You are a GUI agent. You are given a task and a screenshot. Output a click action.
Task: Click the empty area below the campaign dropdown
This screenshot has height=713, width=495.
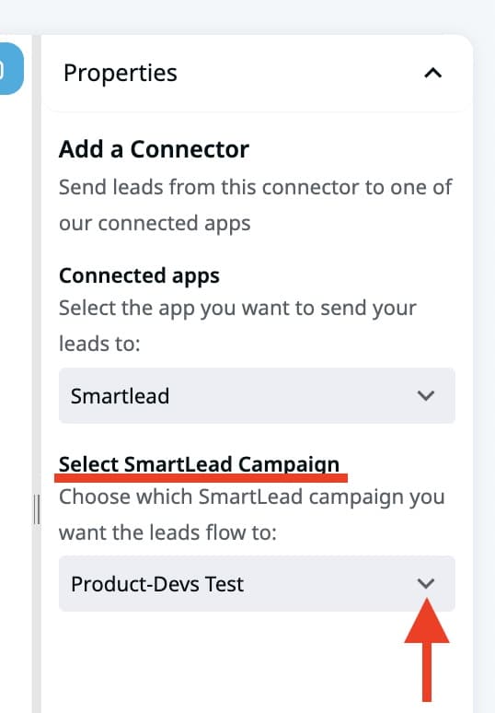(x=227, y=661)
